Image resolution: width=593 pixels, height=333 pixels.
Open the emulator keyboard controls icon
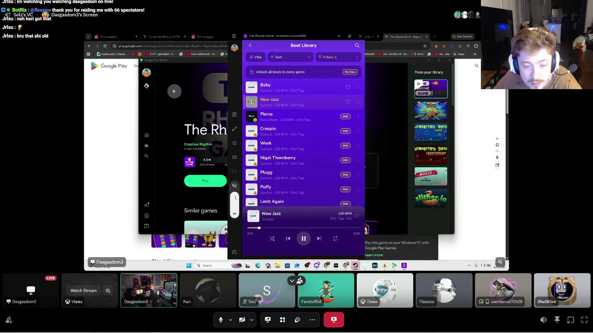click(234, 157)
